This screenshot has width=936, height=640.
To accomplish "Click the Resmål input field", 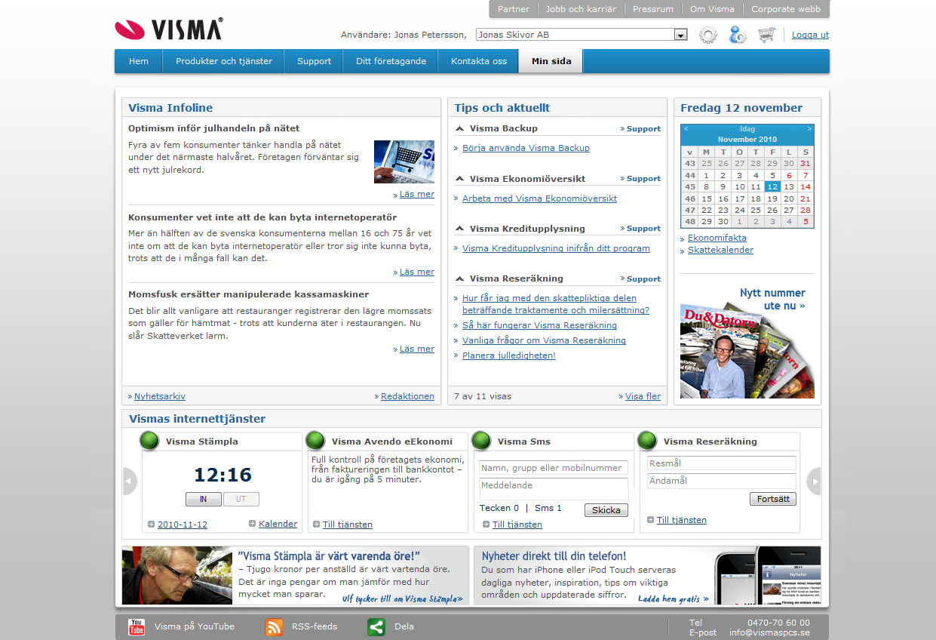I will [x=722, y=463].
